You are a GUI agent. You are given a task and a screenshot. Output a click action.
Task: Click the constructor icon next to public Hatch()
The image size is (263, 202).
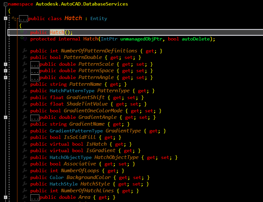pyautogui.click(x=24, y=32)
